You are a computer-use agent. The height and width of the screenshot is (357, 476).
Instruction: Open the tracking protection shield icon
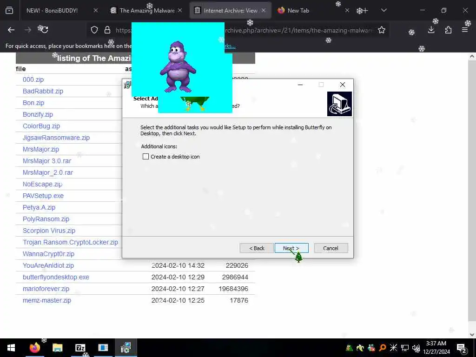tap(94, 30)
